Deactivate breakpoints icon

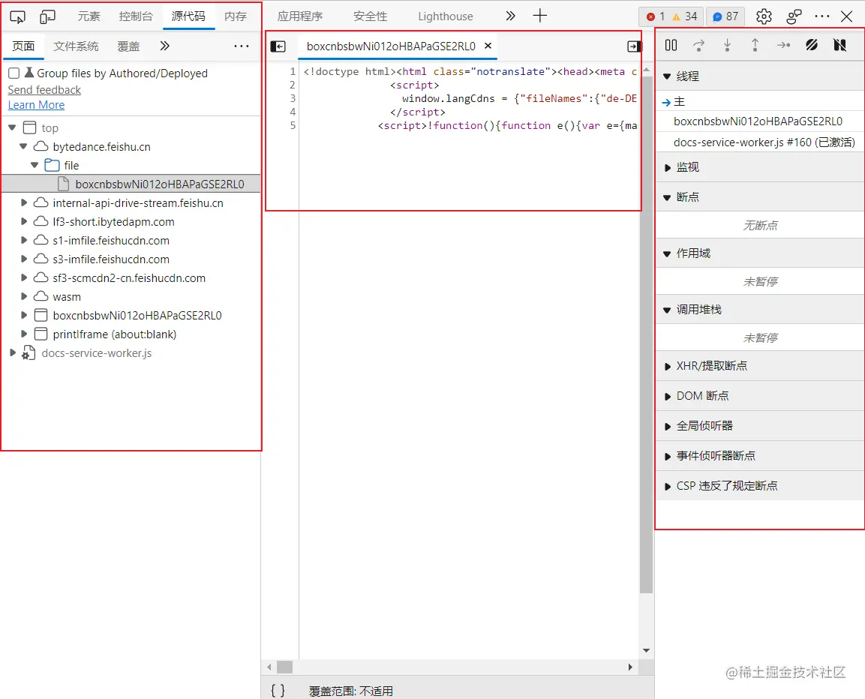coord(812,45)
